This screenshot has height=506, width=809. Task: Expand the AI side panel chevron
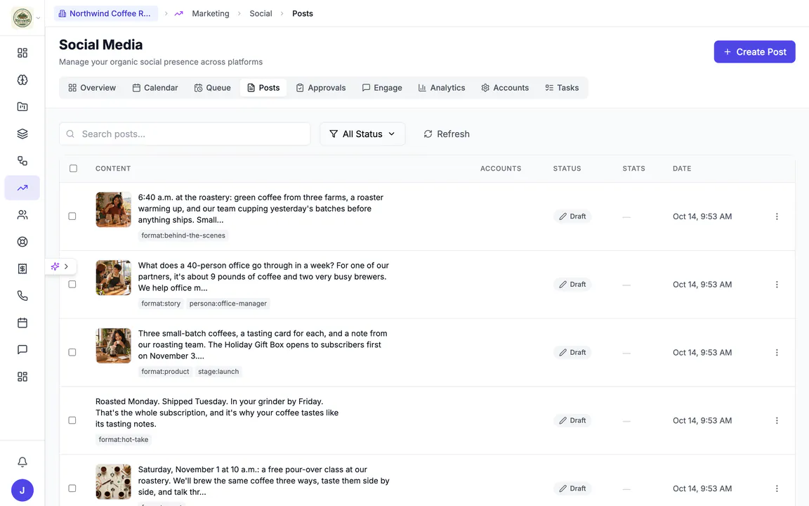[x=66, y=266]
